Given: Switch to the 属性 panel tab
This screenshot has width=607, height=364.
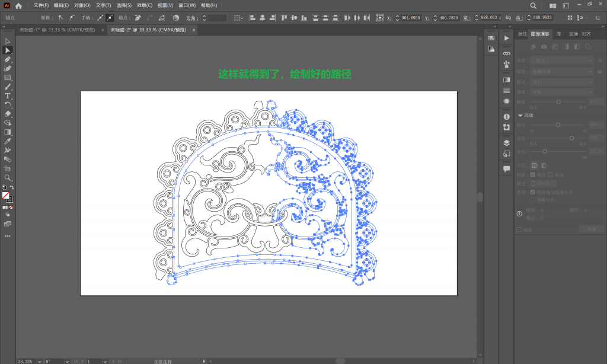Looking at the screenshot, I should pyautogui.click(x=522, y=34).
